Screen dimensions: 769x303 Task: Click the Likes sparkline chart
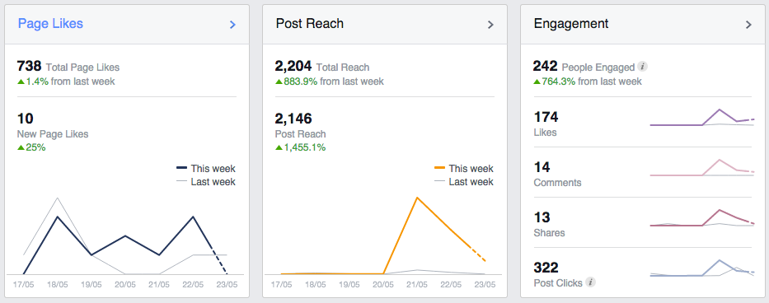click(701, 118)
